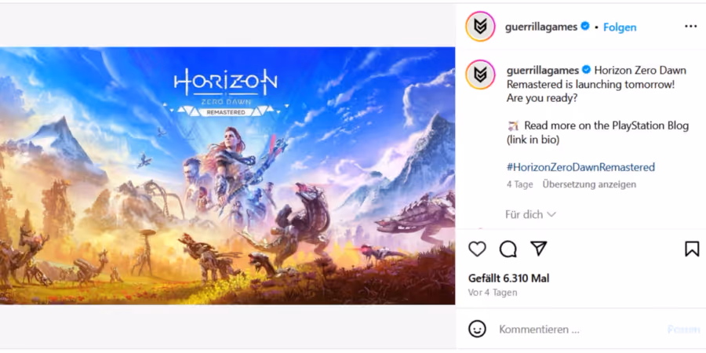The width and height of the screenshot is (706, 353).
Task: Show translation via Übersetzung anzeigen
Action: pos(589,184)
